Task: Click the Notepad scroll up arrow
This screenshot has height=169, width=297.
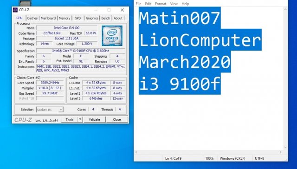Action: [285, 9]
